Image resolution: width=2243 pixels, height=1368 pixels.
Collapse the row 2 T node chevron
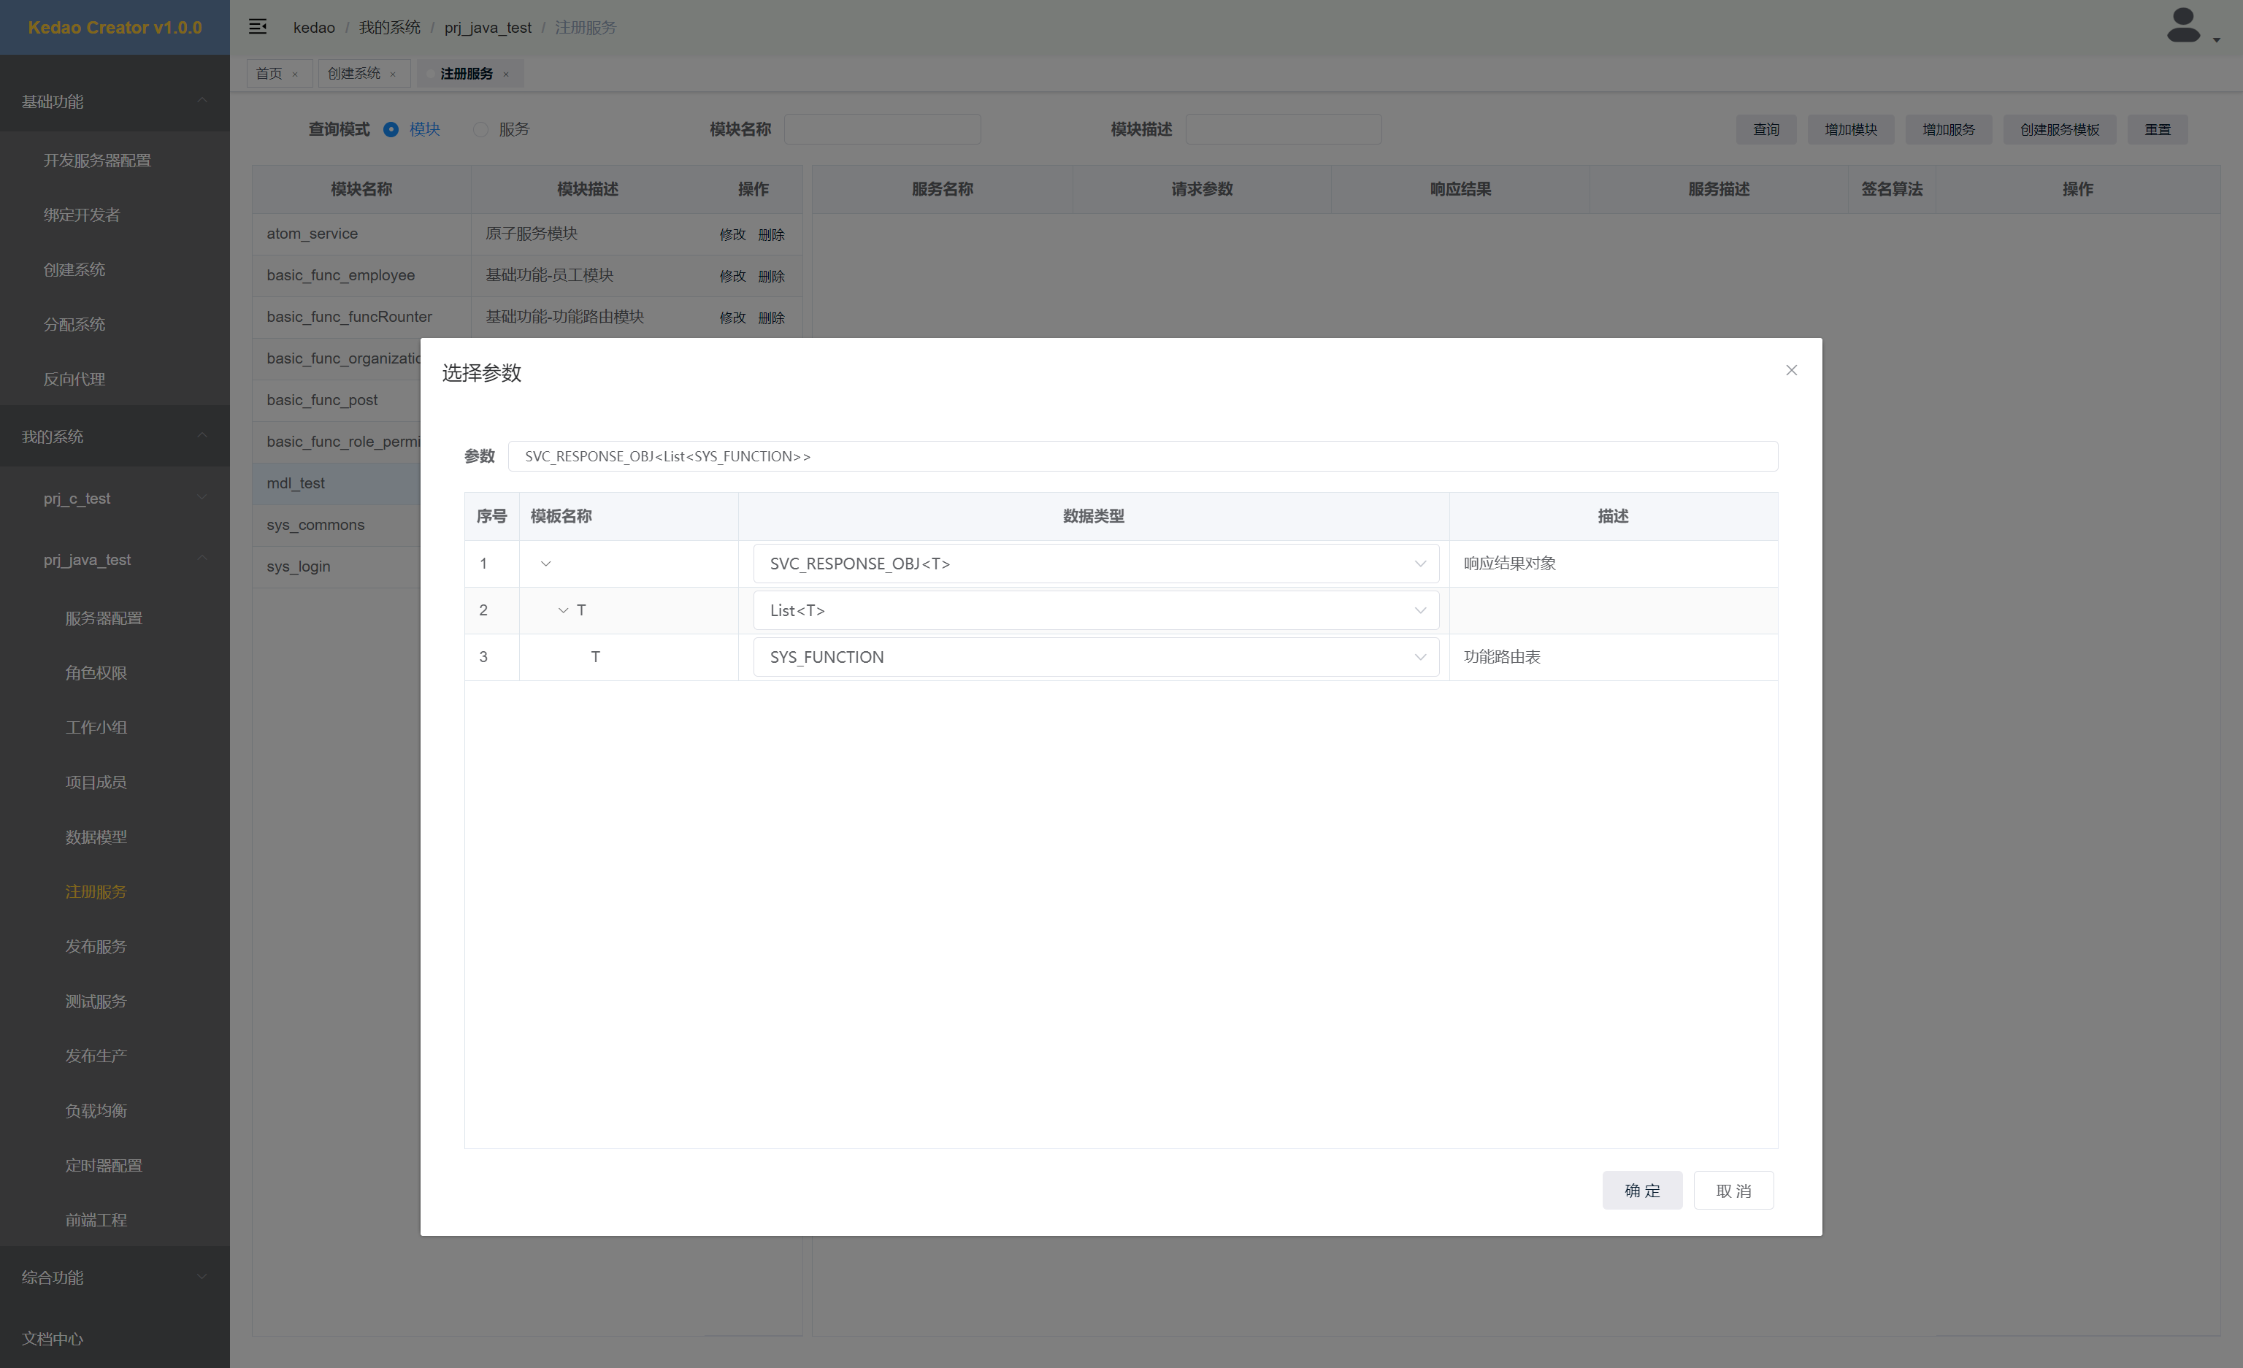point(562,610)
